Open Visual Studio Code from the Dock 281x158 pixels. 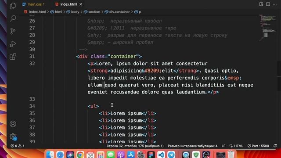click(x=161, y=154)
